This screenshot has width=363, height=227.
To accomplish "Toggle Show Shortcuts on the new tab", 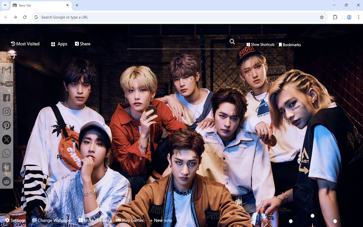I will [260, 45].
